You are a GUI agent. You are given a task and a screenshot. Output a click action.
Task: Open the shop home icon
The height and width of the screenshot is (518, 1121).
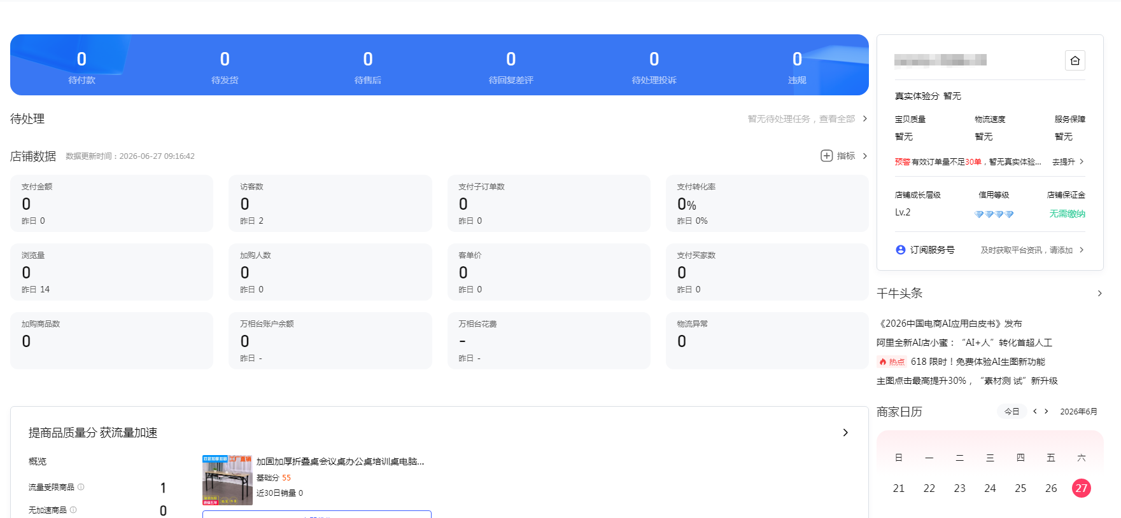point(1075,60)
